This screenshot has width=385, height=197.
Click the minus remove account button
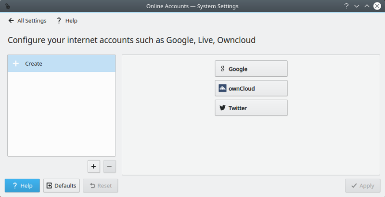coord(110,166)
